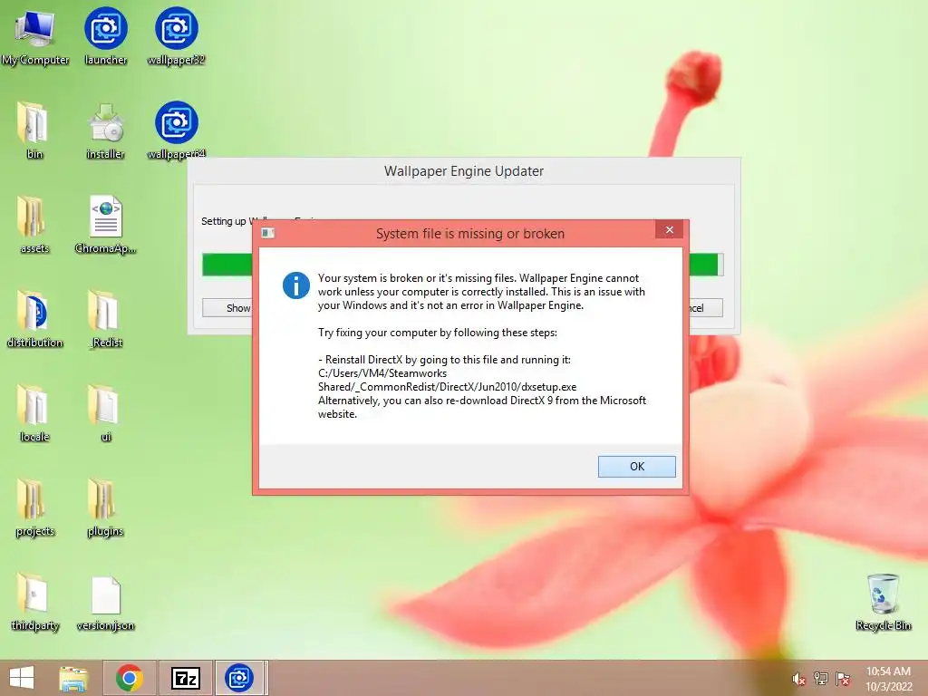The height and width of the screenshot is (696, 928).
Task: Click the blue information icon in dialog
Action: click(x=296, y=285)
